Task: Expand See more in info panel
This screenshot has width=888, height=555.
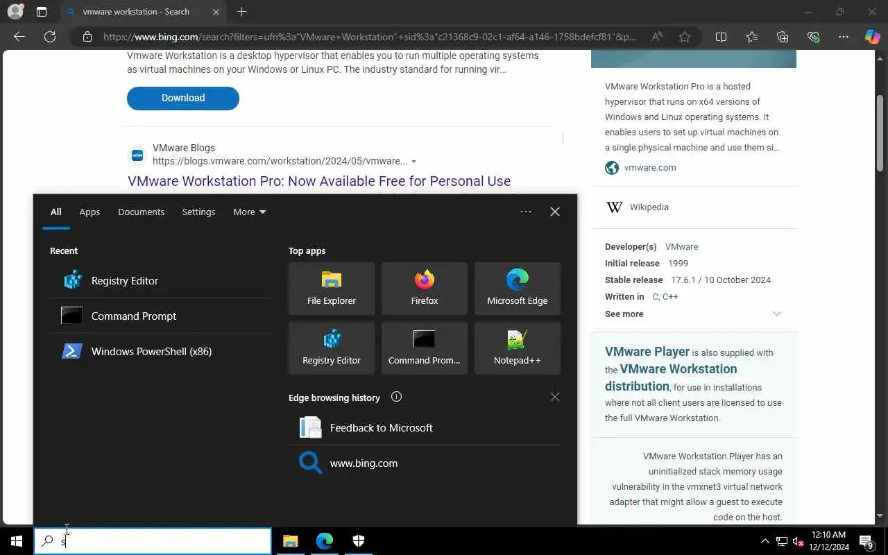Action: 693,314
